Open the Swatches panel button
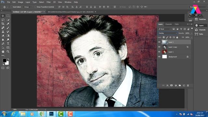208x117 pixels. (x=201, y=19)
